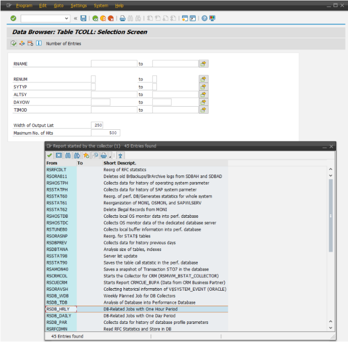
Task: Open the command field dropdown
Action: click(67, 19)
